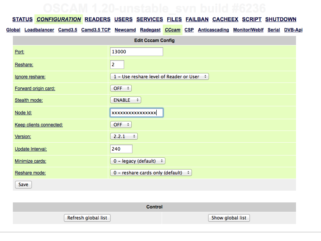Click the Reshare mode help link
The width and height of the screenshot is (321, 241).
30,173
